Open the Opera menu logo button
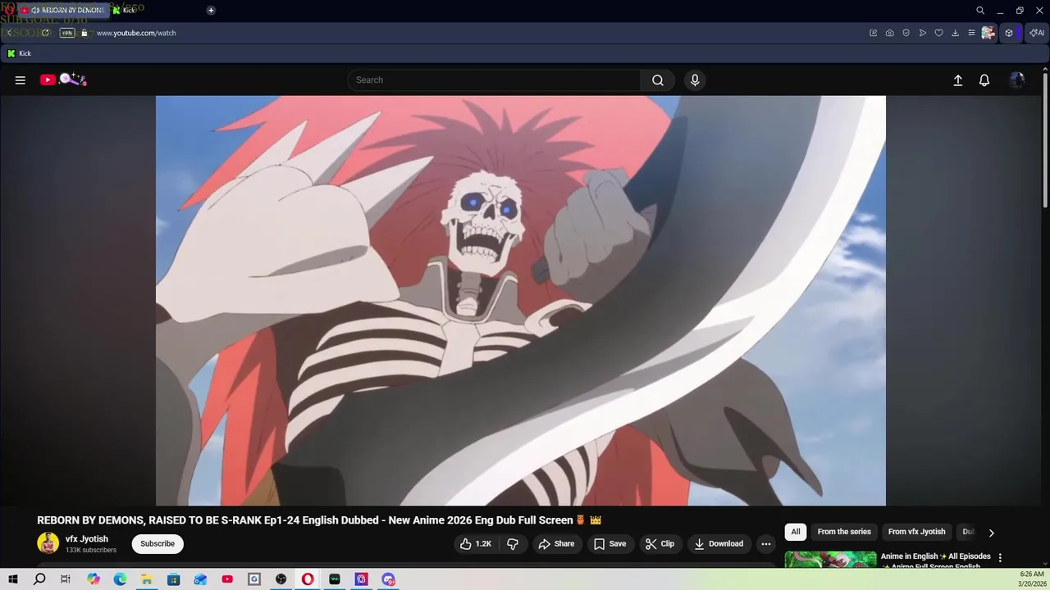Screen dimensions: 1050x590 [x=10, y=10]
